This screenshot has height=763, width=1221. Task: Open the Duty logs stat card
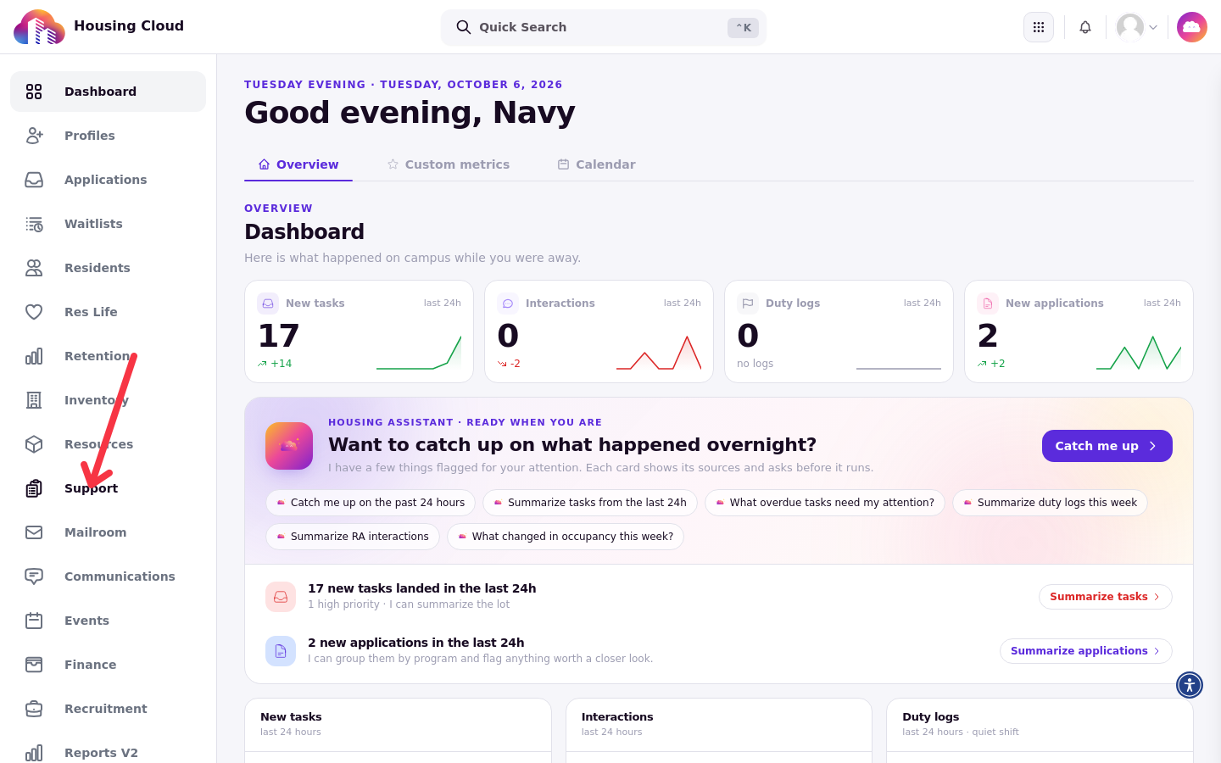[x=839, y=331]
